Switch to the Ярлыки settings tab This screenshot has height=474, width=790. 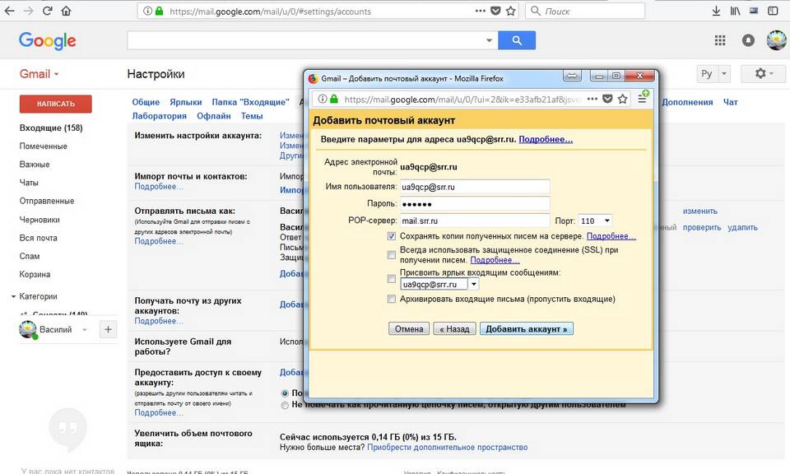(185, 102)
